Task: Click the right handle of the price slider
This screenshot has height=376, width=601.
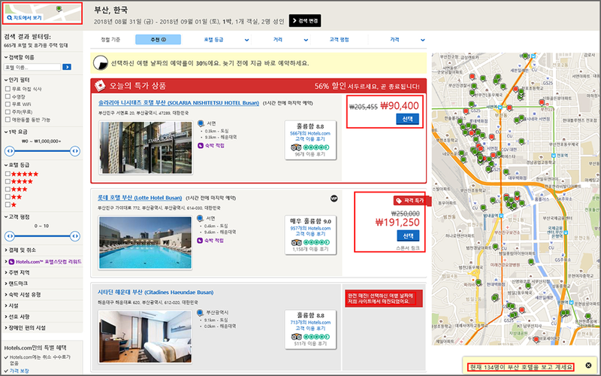Action: (74, 150)
